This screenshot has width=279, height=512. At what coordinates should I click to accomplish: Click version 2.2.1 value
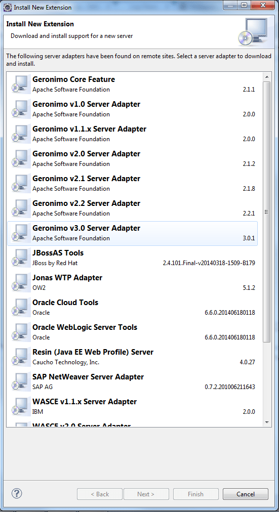[x=249, y=214]
